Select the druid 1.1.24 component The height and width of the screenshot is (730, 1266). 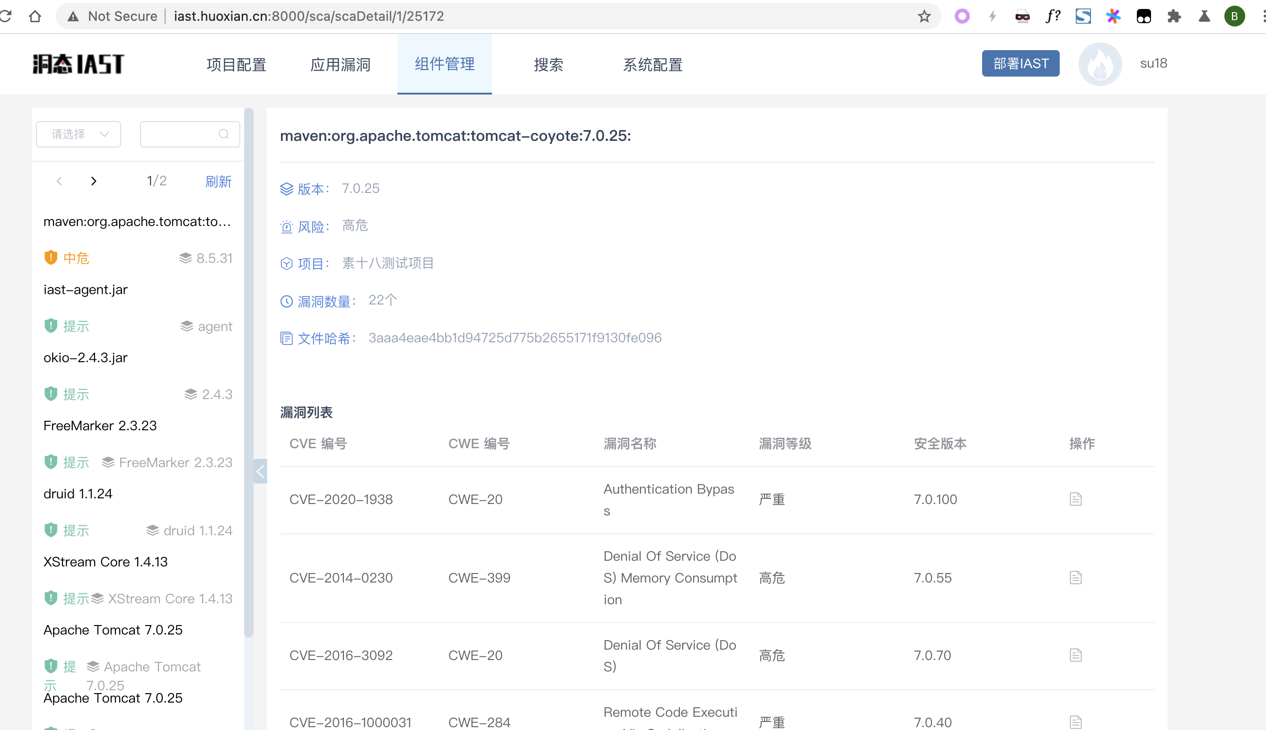click(x=78, y=494)
